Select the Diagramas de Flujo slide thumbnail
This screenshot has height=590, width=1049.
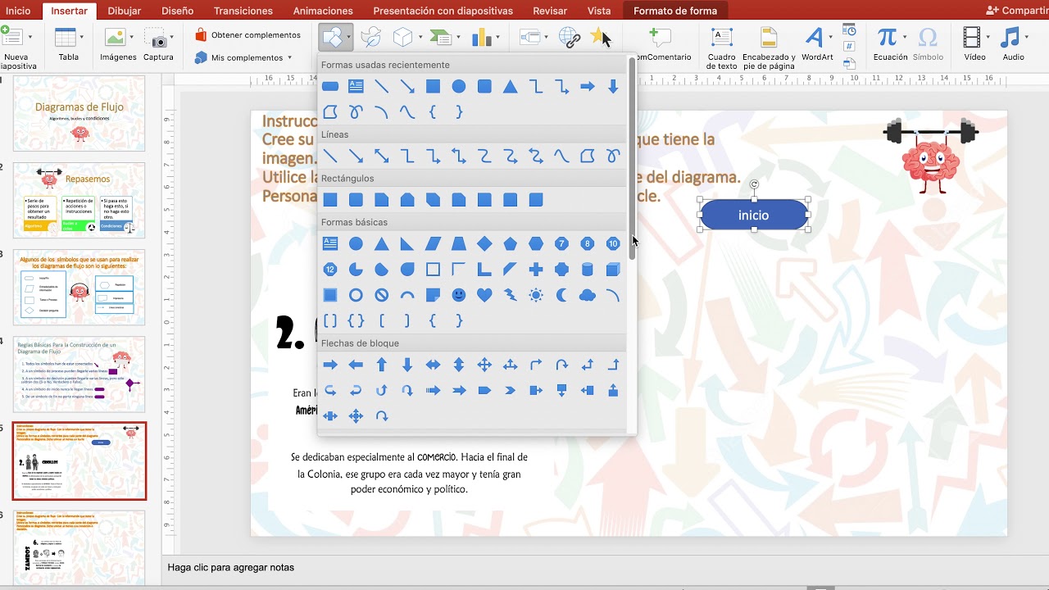79,113
